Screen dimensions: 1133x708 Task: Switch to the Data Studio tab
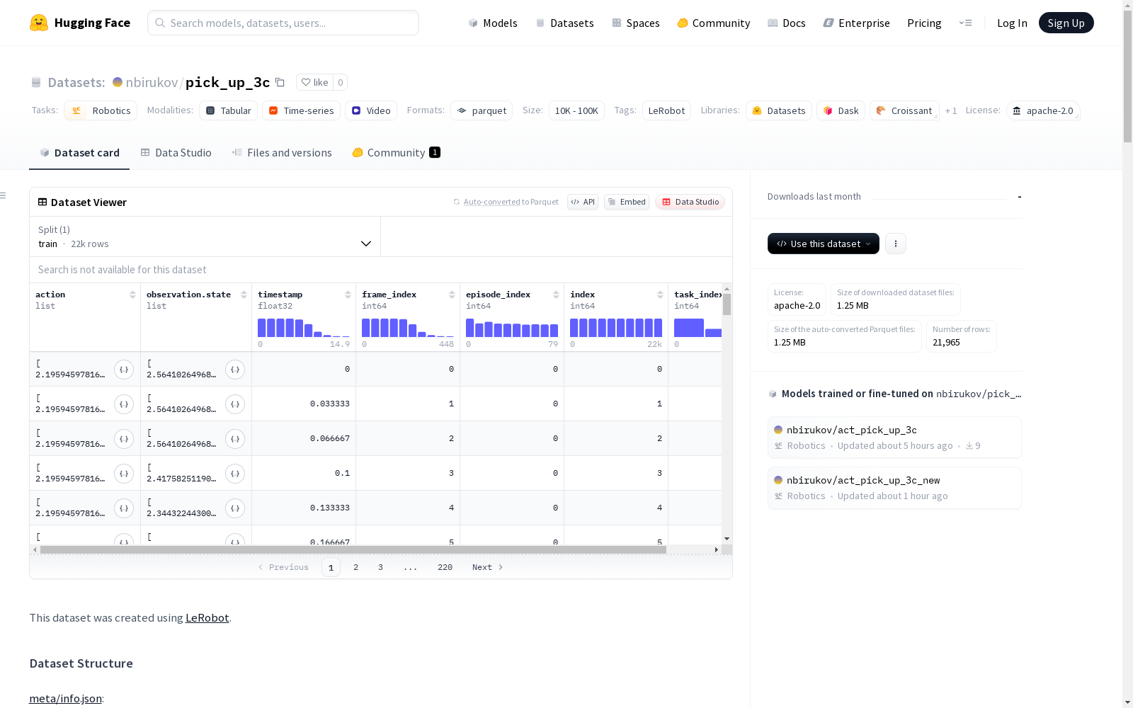(176, 153)
